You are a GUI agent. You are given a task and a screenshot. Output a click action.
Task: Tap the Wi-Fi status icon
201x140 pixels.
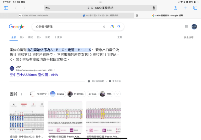point(182,2)
